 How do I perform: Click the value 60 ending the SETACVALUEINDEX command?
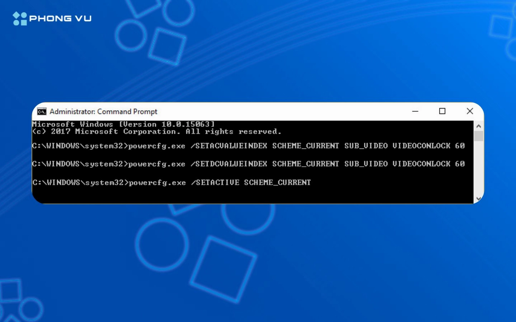coord(460,146)
